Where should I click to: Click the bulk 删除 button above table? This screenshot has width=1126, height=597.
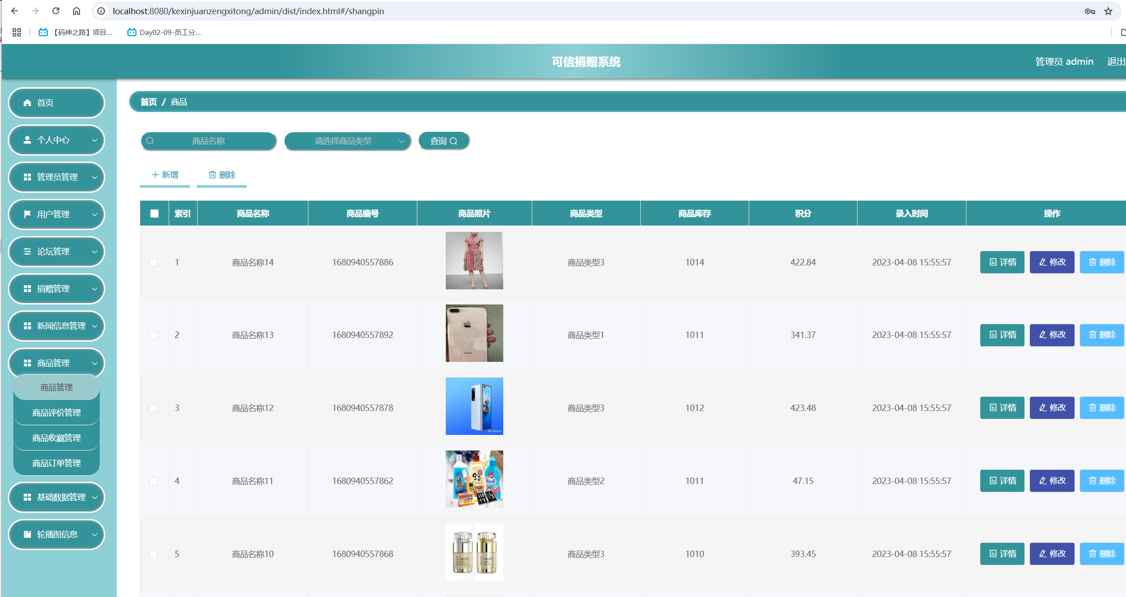click(222, 175)
